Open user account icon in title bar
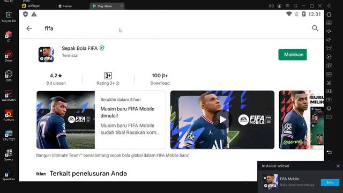The width and height of the screenshot is (343, 193). pyautogui.click(x=279, y=6)
